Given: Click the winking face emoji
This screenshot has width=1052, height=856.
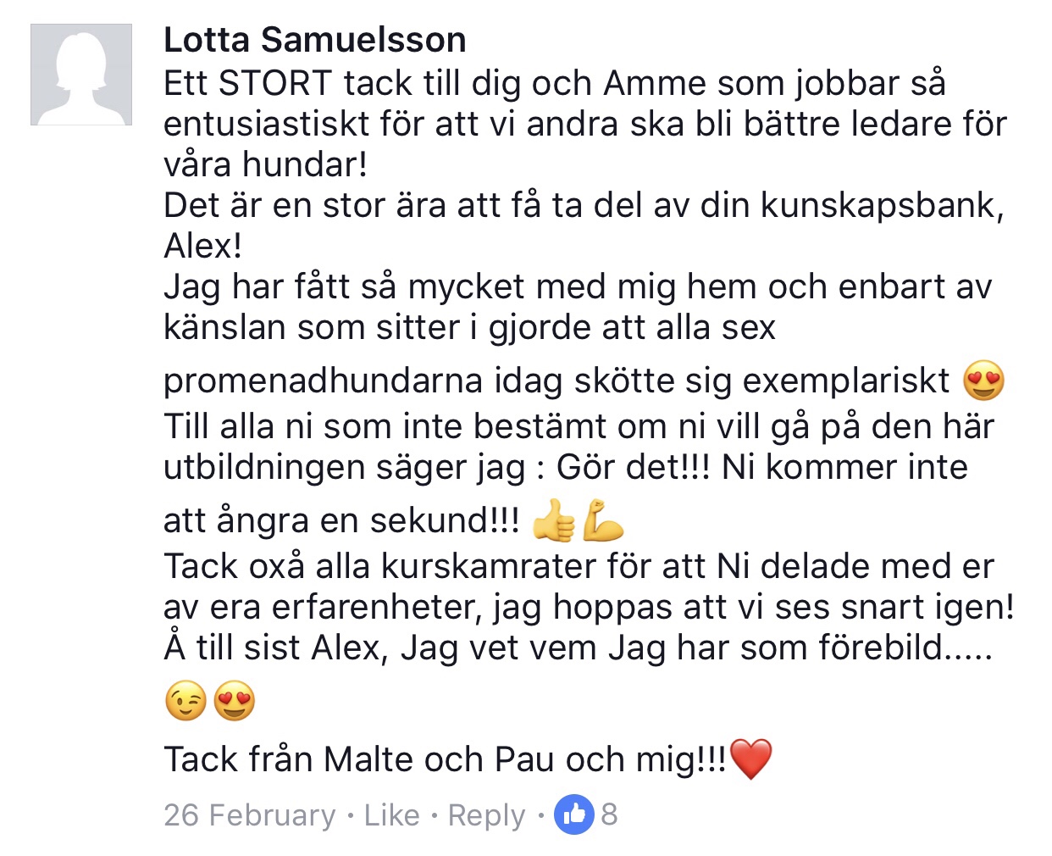Looking at the screenshot, I should (x=185, y=701).
